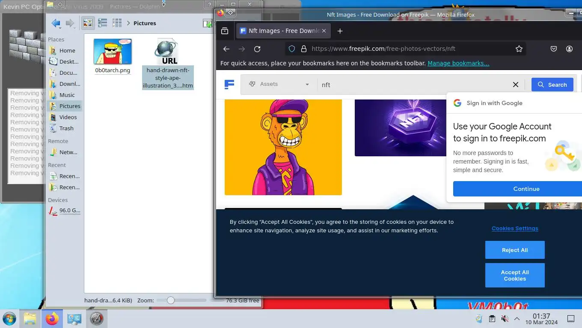Open the Music place in Dolphin

(x=64, y=95)
